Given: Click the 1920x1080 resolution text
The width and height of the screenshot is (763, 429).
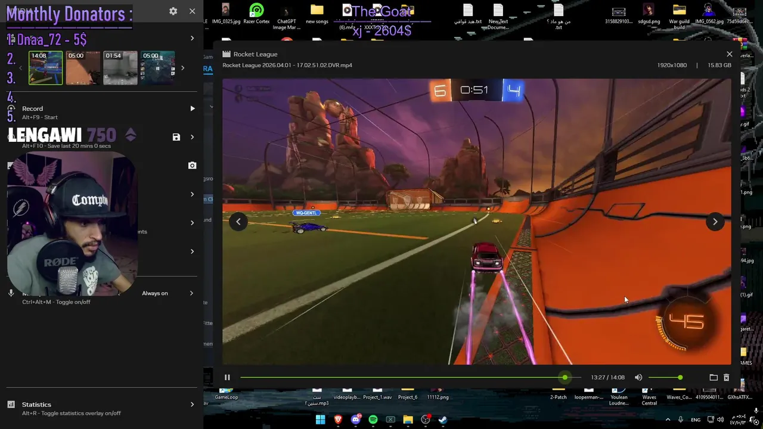Looking at the screenshot, I should 672,65.
